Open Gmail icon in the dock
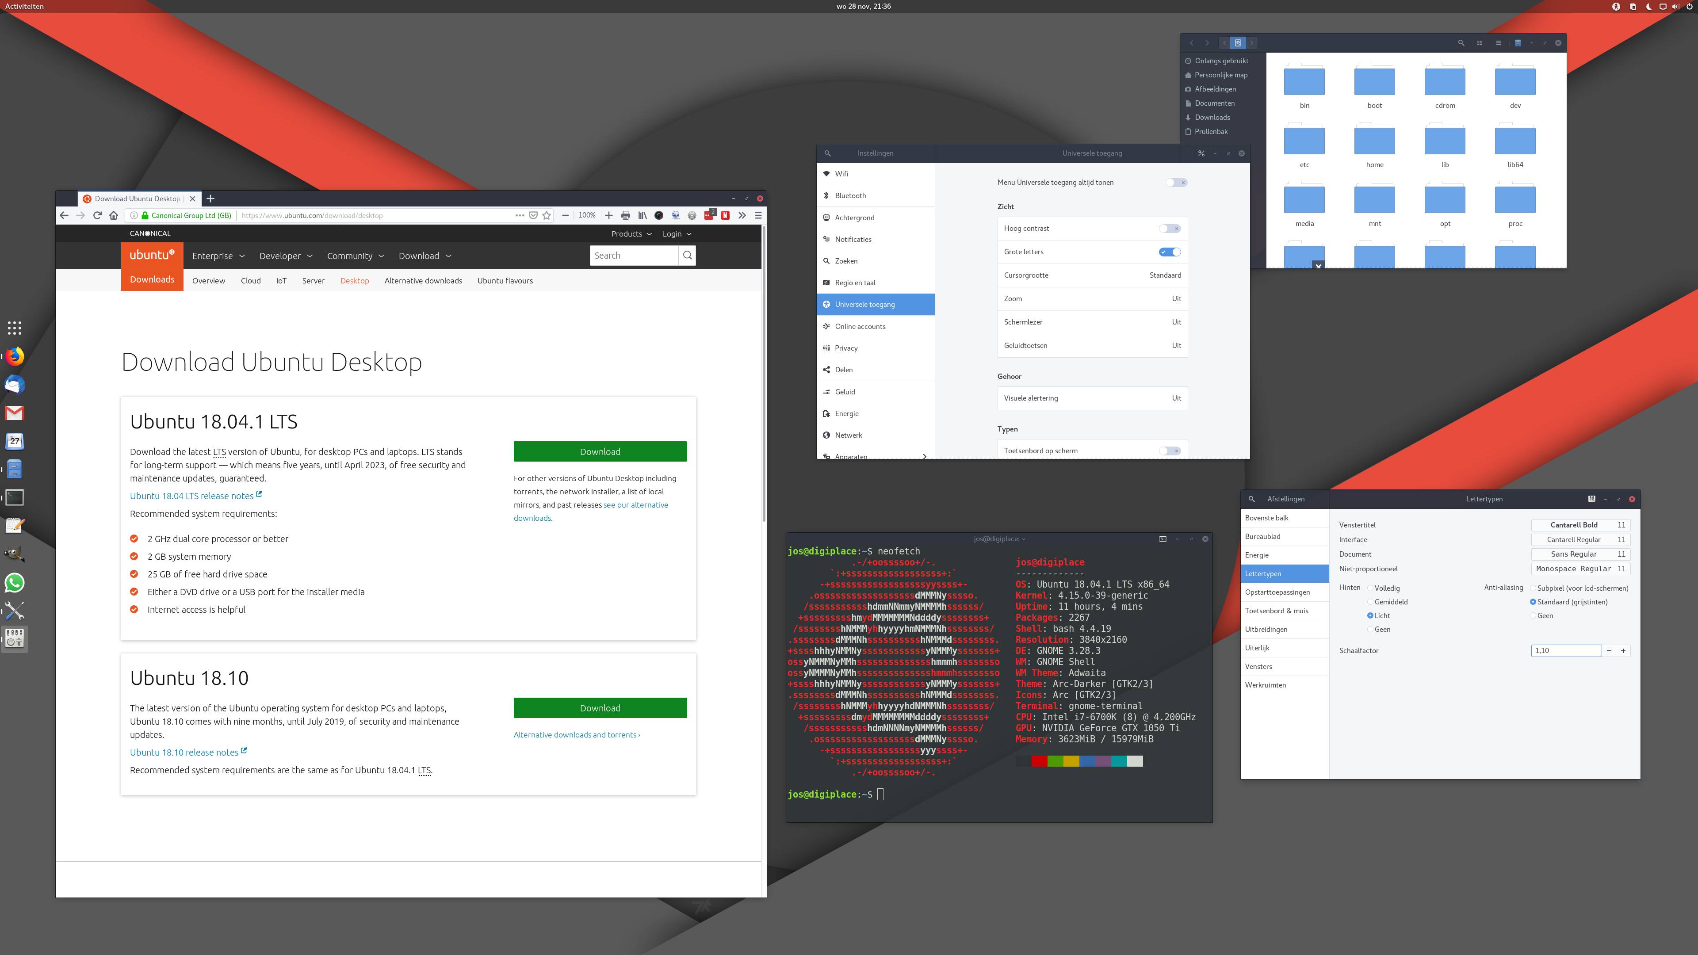The height and width of the screenshot is (955, 1698). 15,413
